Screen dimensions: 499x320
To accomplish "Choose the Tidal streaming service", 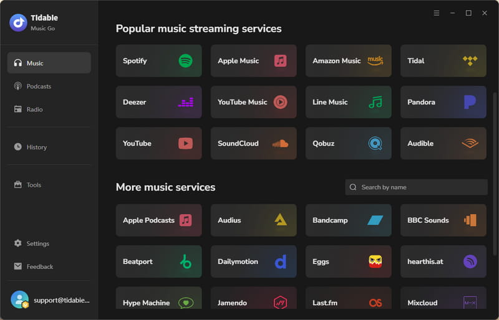I will [x=443, y=60].
